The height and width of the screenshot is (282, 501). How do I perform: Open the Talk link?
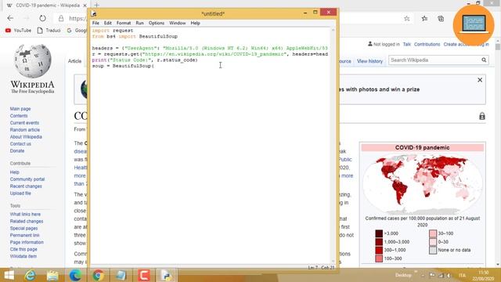[x=407, y=44]
